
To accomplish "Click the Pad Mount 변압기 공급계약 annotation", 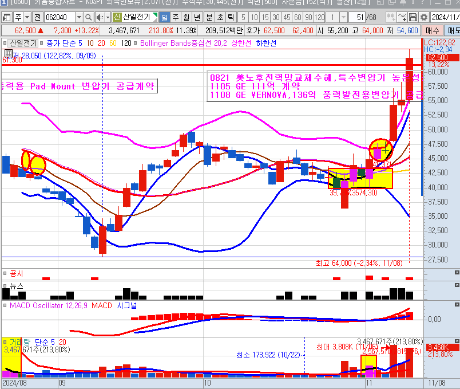I will tap(79, 86).
